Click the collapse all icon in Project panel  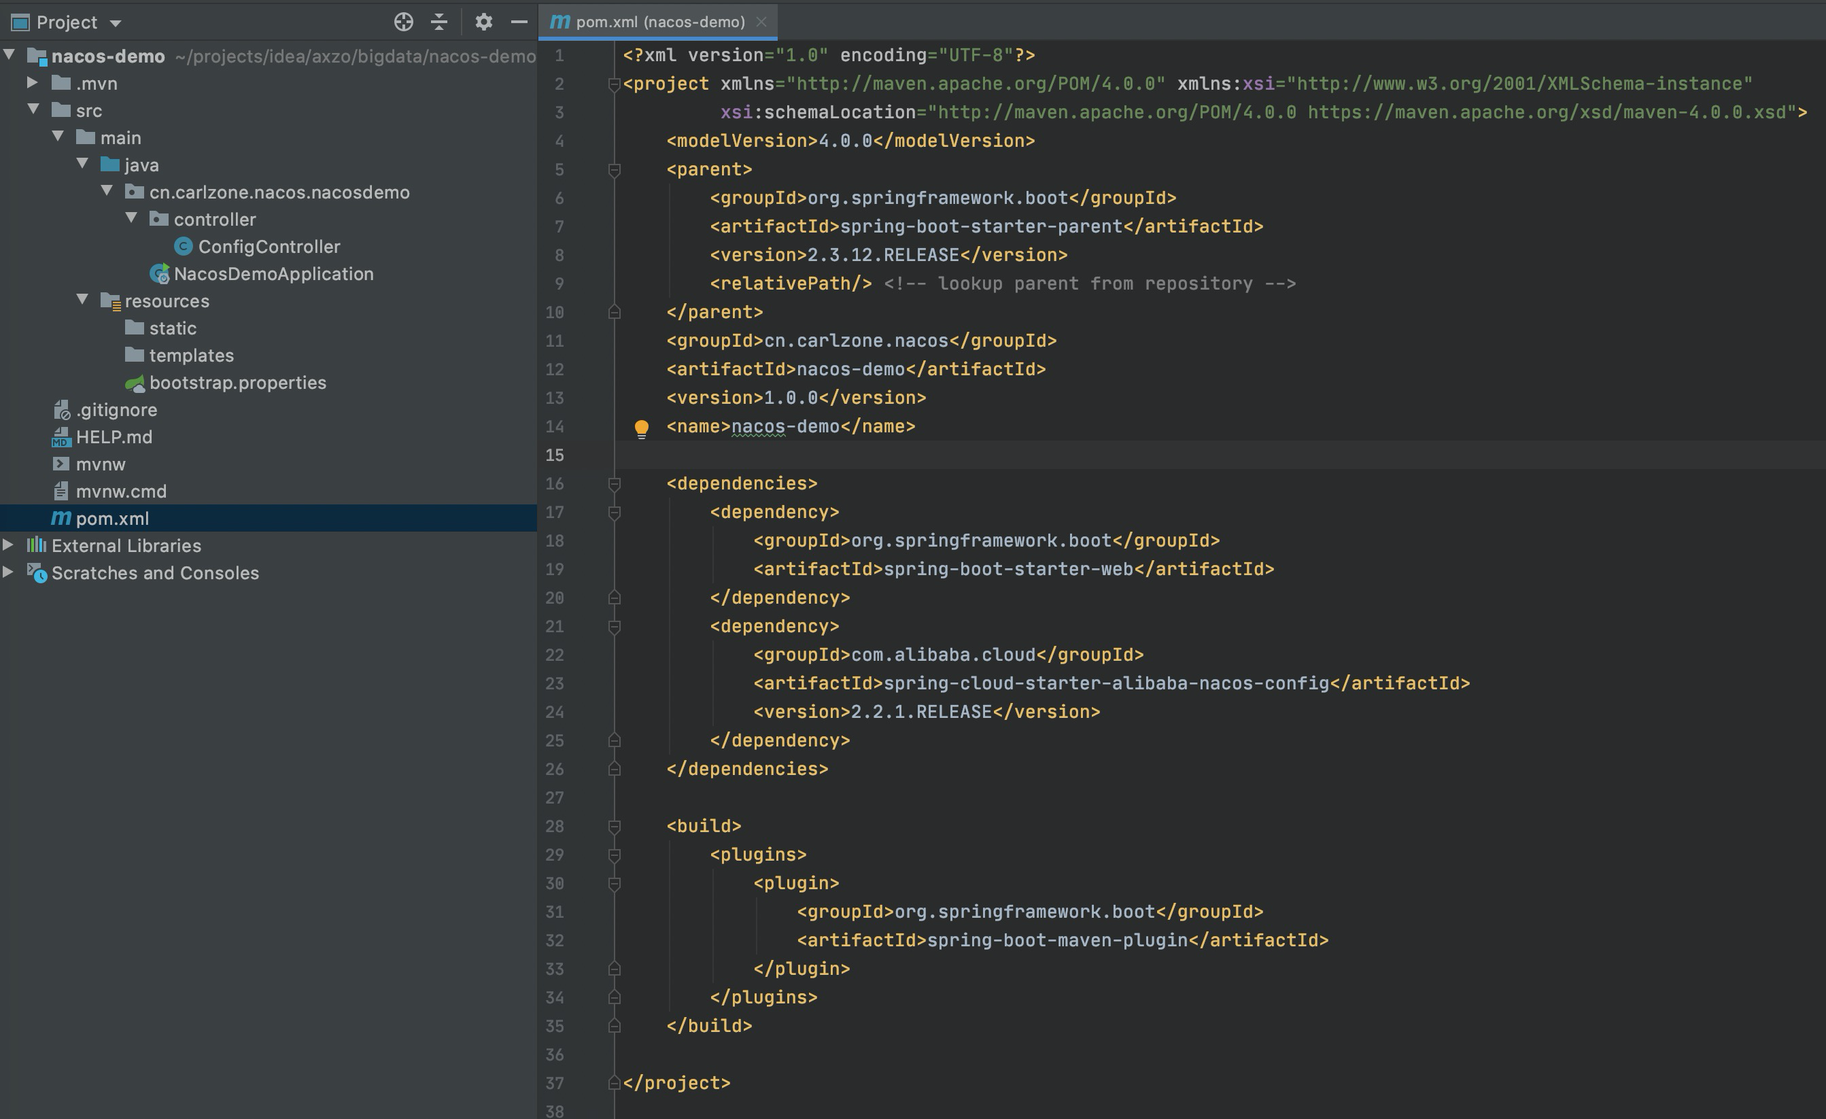click(439, 22)
